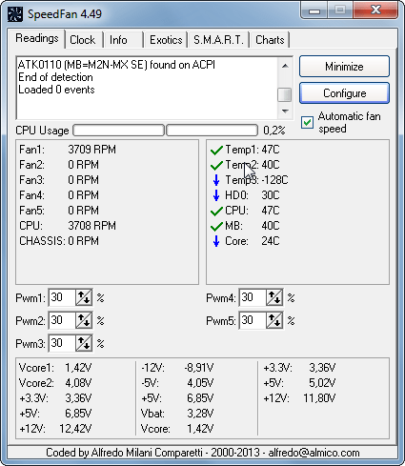Adjust Pwm3 using its up/down spinner
The width and height of the screenshot is (405, 466).
84,343
